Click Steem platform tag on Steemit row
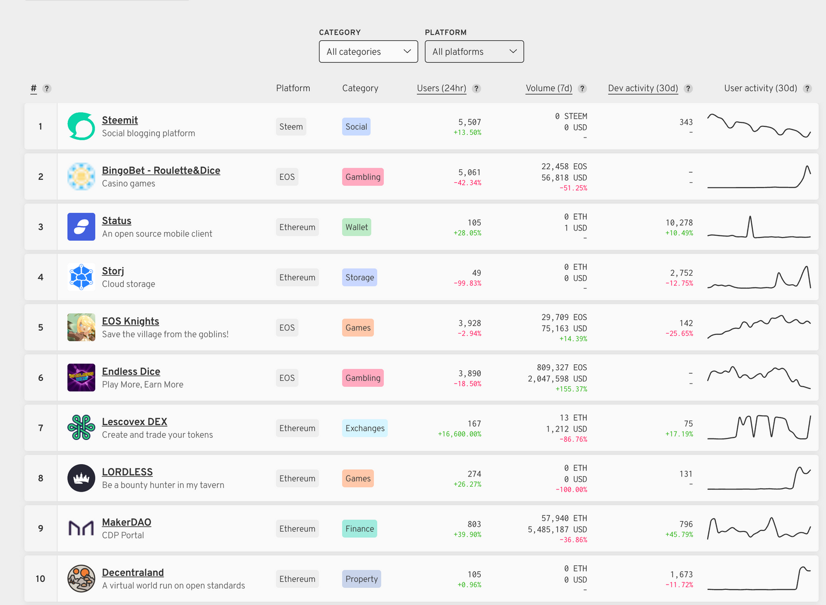Viewport: 826px width, 605px height. click(291, 127)
